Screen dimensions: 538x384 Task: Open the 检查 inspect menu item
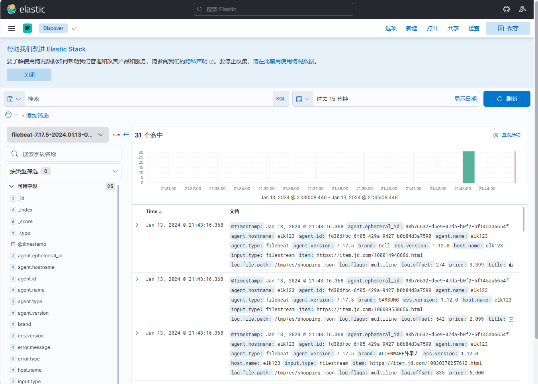point(473,28)
